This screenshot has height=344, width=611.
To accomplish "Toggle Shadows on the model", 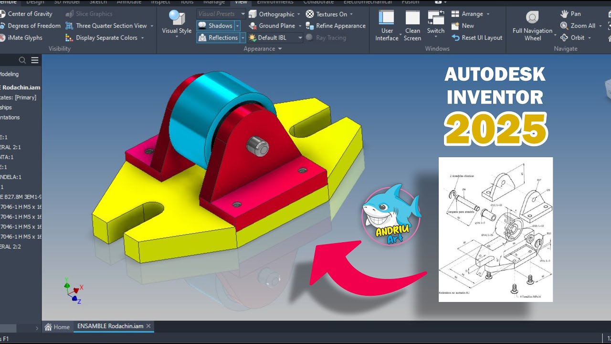I will [x=215, y=26].
